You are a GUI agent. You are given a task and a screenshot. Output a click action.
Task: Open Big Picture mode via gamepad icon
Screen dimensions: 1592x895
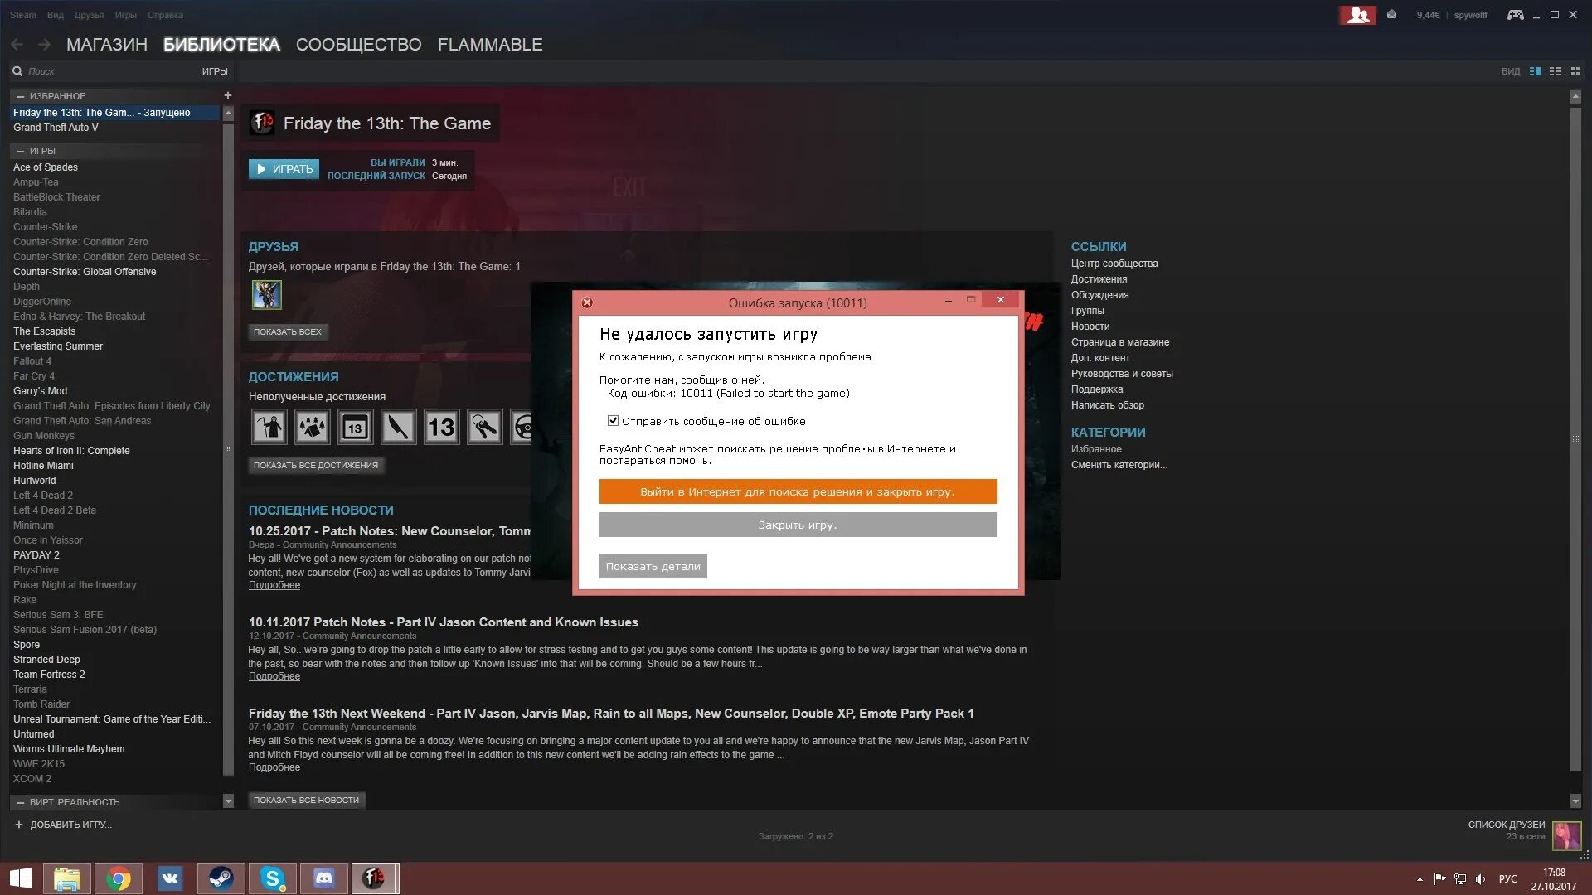[x=1515, y=15]
